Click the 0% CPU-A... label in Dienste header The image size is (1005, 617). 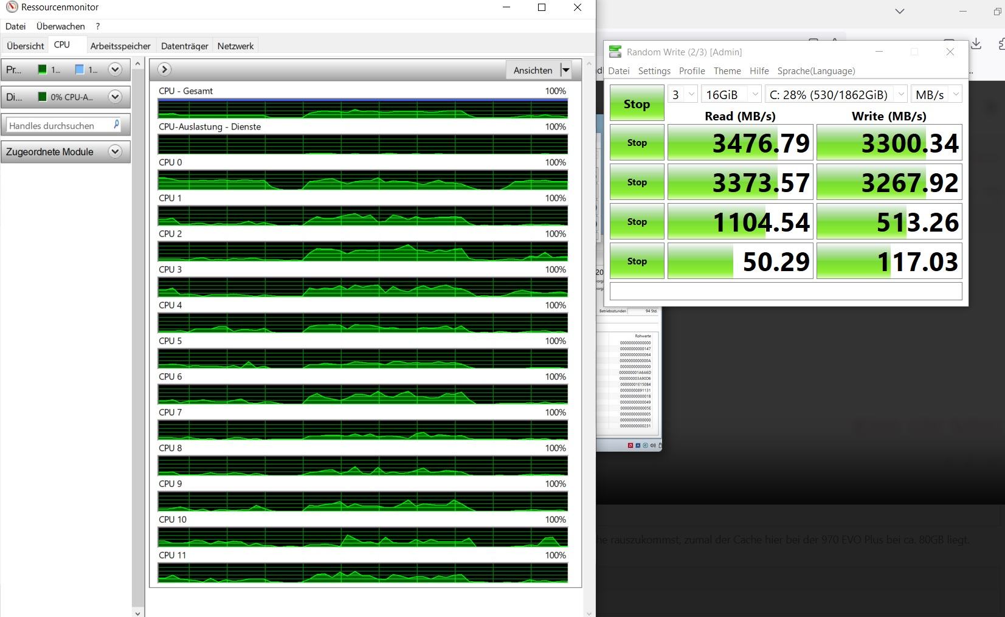coord(72,97)
